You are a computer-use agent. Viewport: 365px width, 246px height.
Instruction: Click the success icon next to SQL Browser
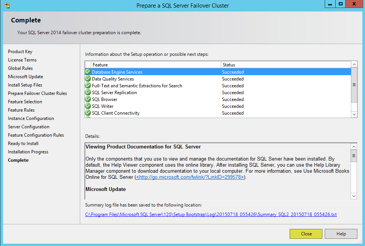point(88,99)
